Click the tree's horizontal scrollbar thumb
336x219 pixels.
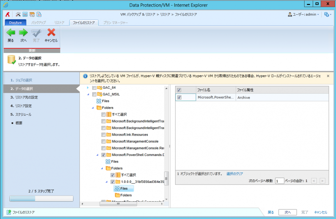118,204
